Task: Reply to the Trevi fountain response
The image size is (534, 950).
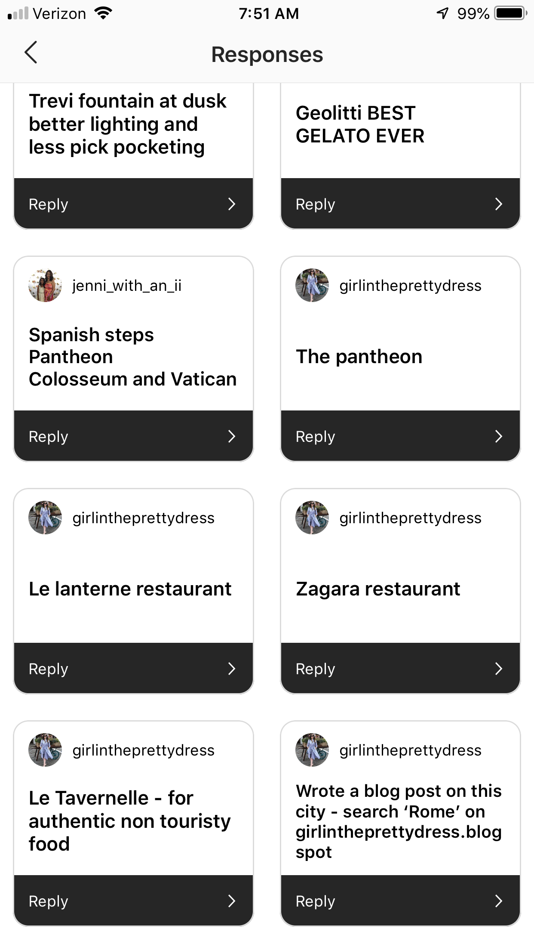Action: 133,204
